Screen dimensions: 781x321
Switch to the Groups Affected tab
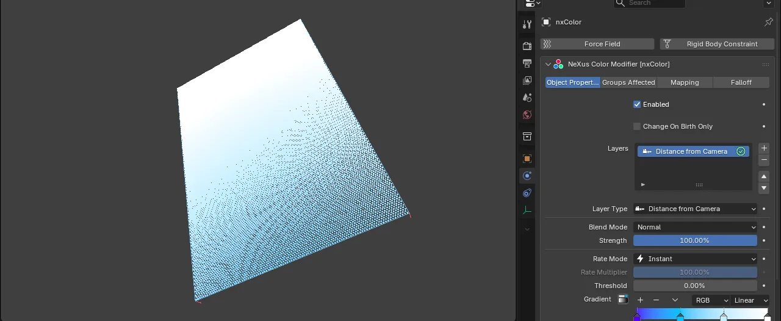click(x=628, y=82)
